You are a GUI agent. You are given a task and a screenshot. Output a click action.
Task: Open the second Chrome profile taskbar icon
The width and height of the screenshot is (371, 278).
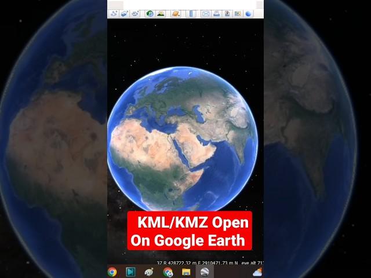tap(168, 272)
